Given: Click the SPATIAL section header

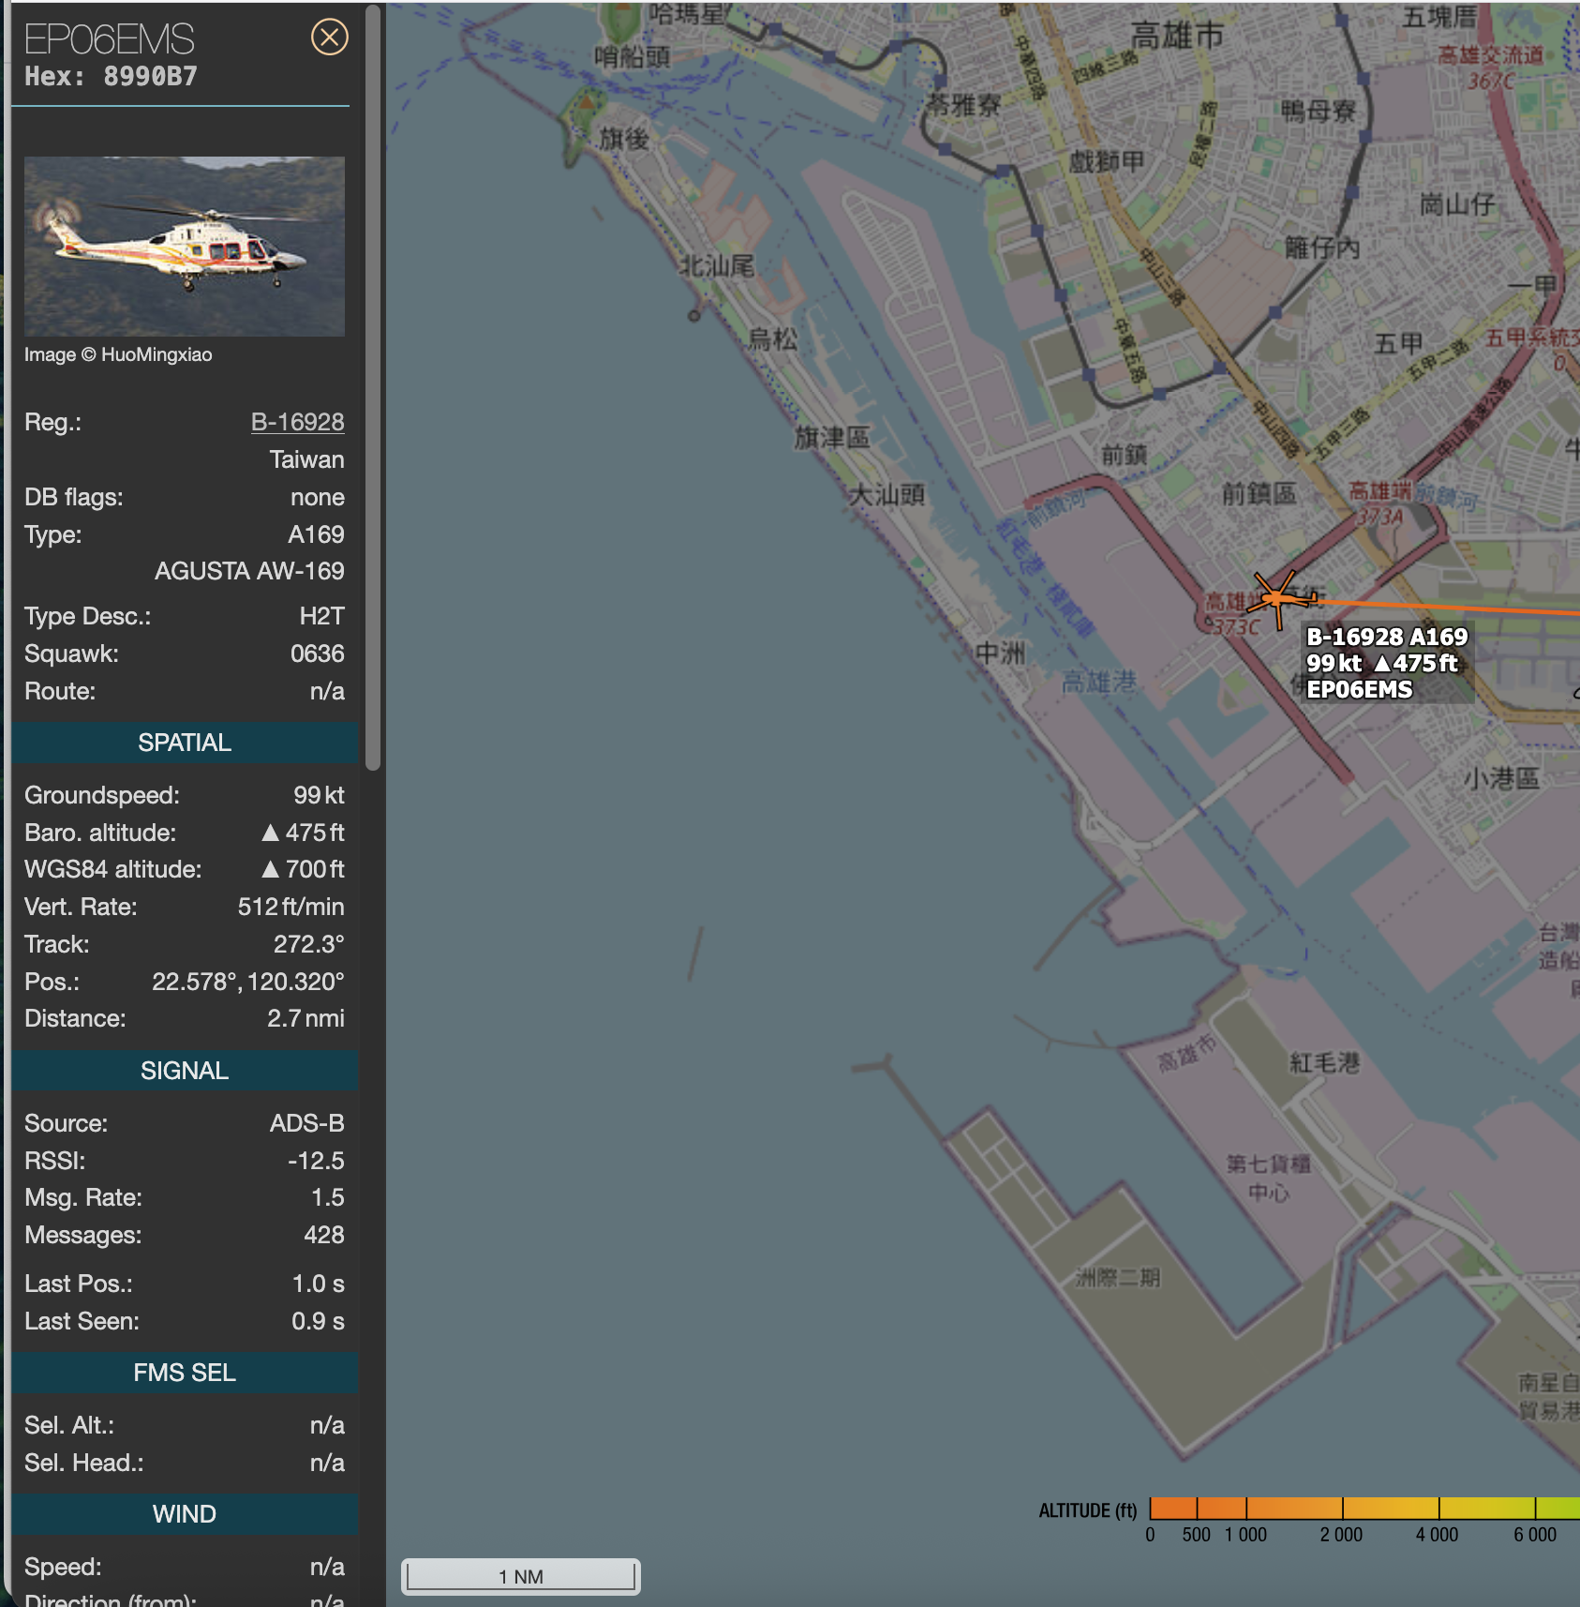Looking at the screenshot, I should [x=185, y=743].
